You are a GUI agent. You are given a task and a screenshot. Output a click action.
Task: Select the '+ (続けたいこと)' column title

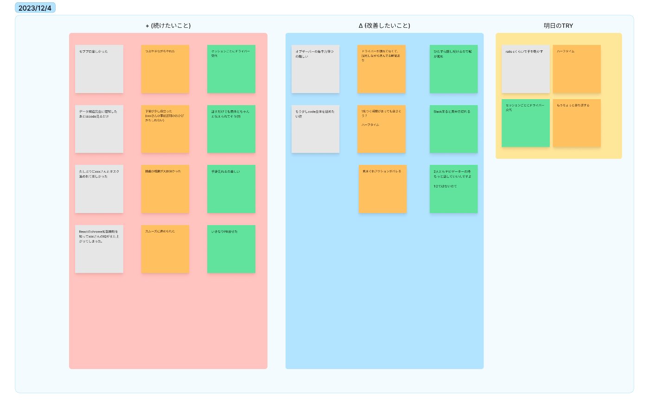168,25
